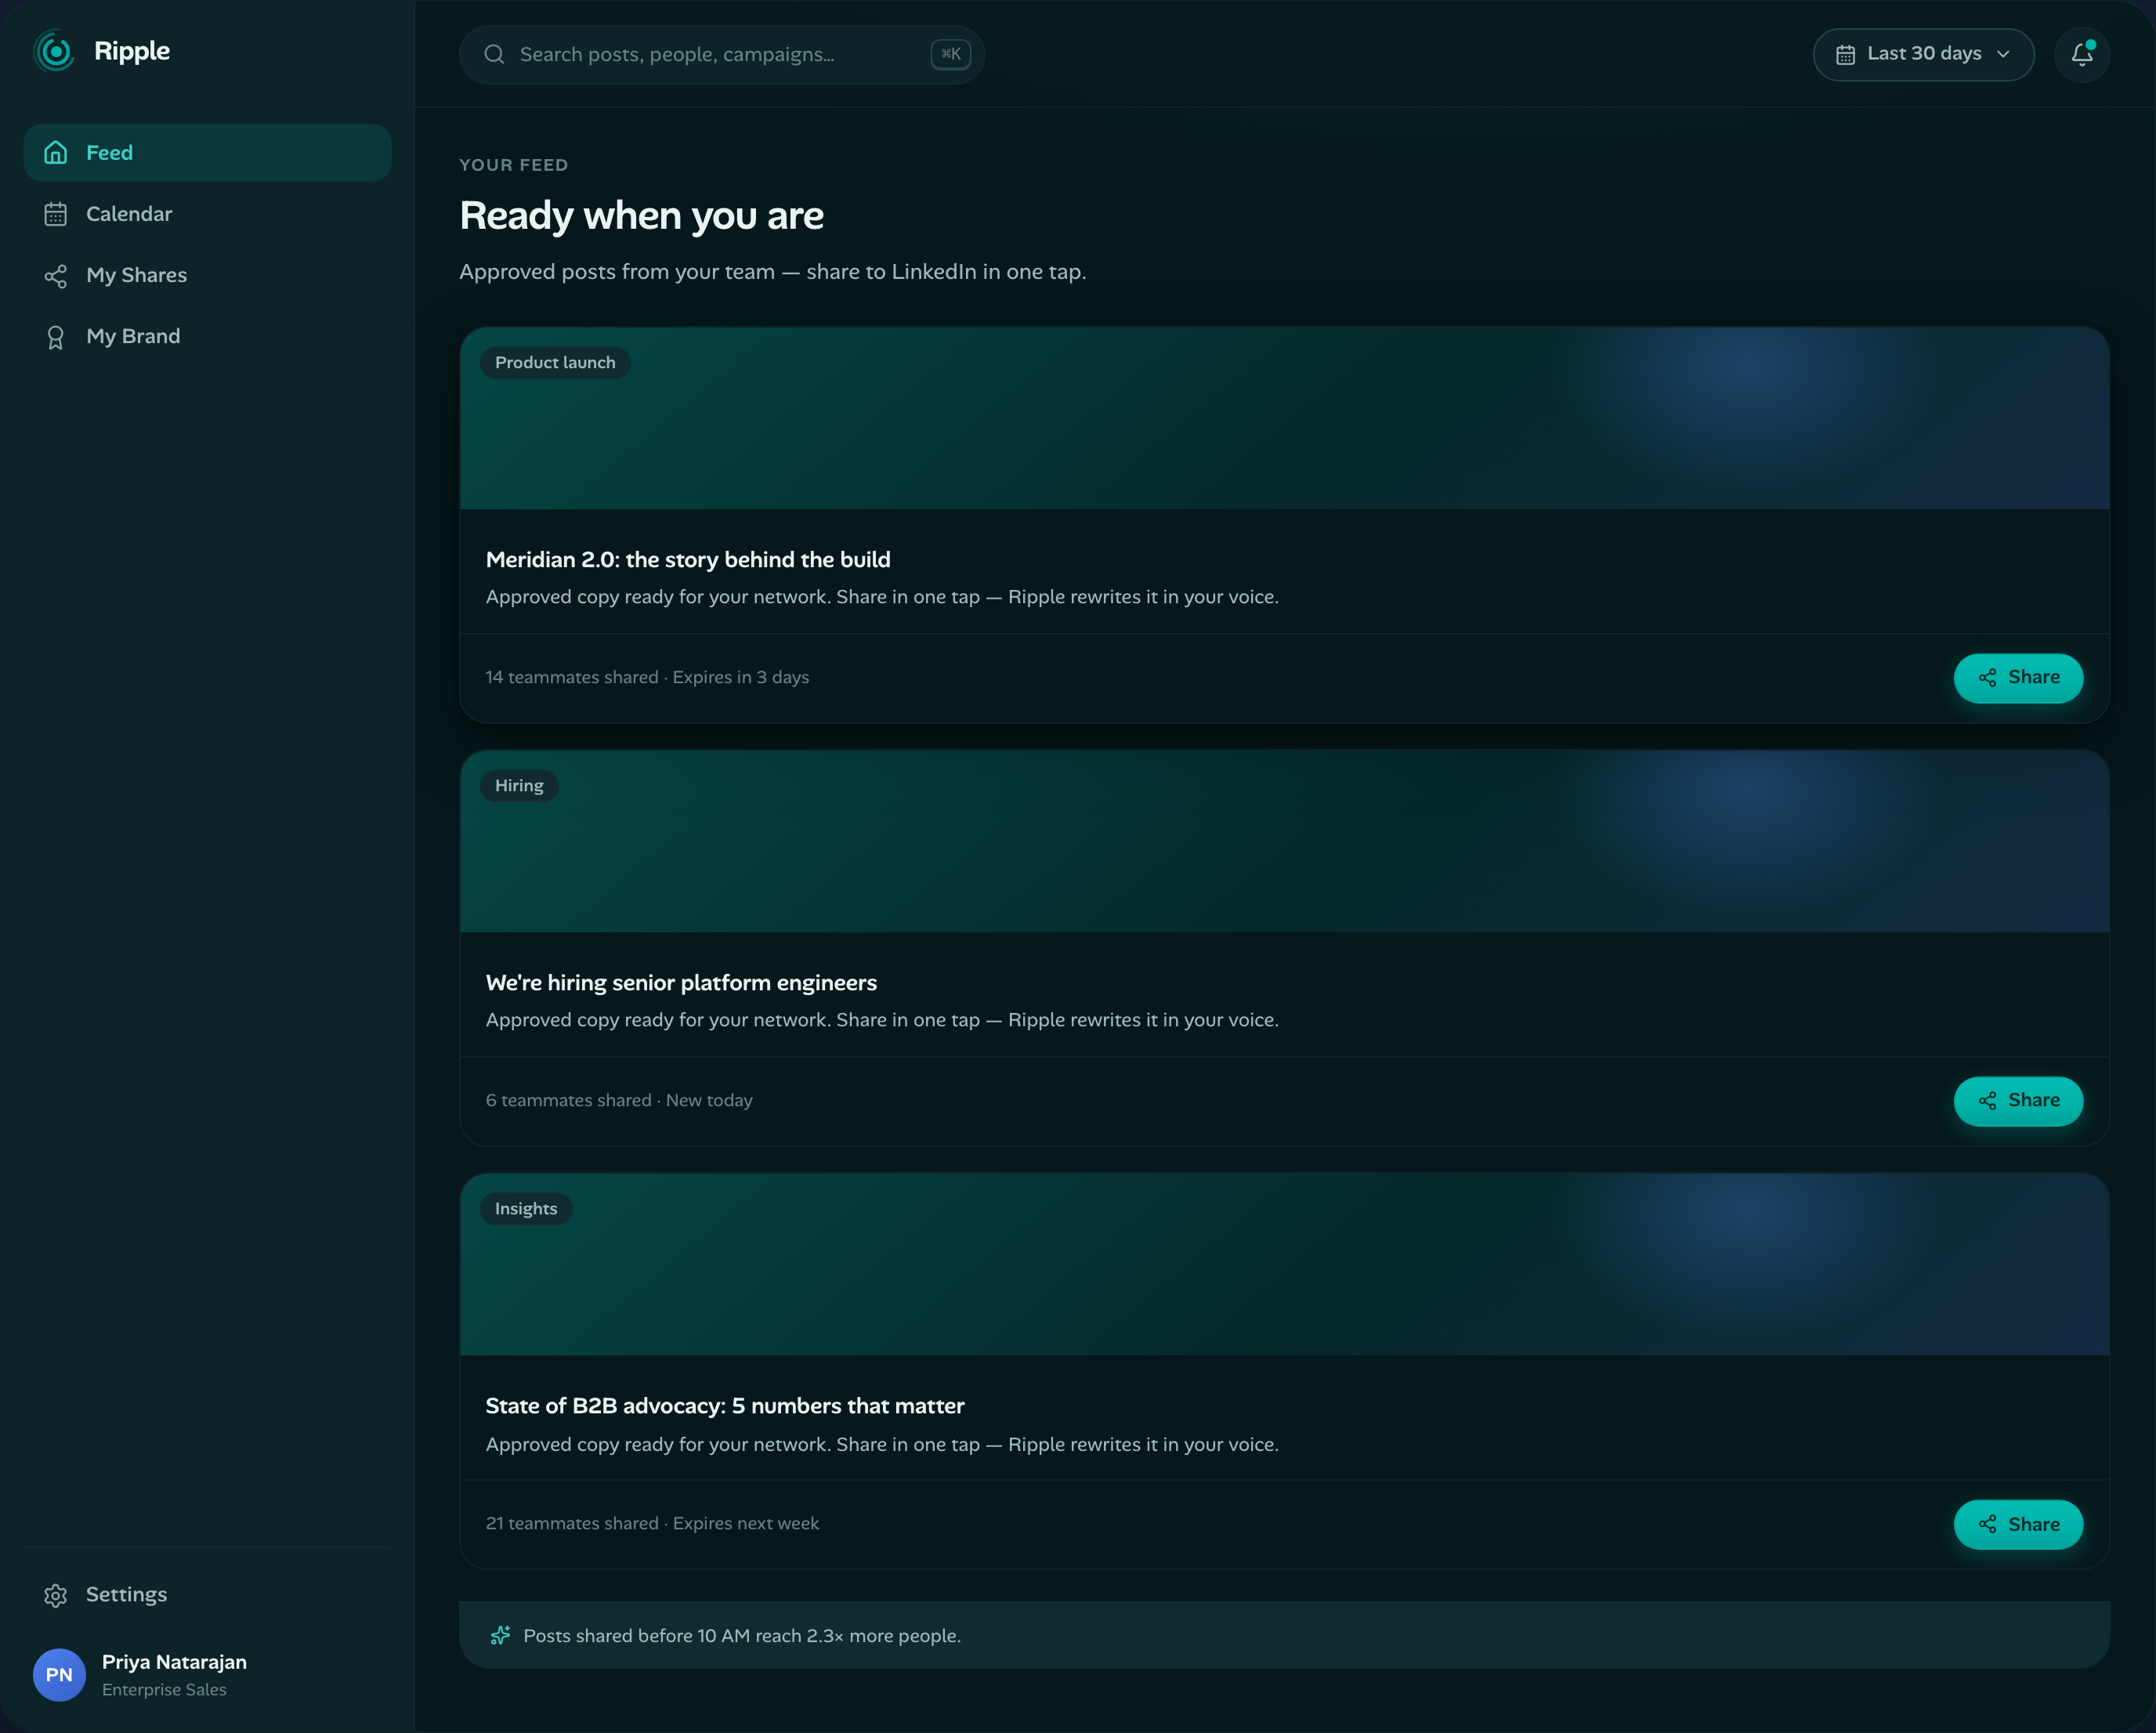This screenshot has height=1733, width=2156.
Task: Open the Hiring post banner image
Action: point(1284,841)
